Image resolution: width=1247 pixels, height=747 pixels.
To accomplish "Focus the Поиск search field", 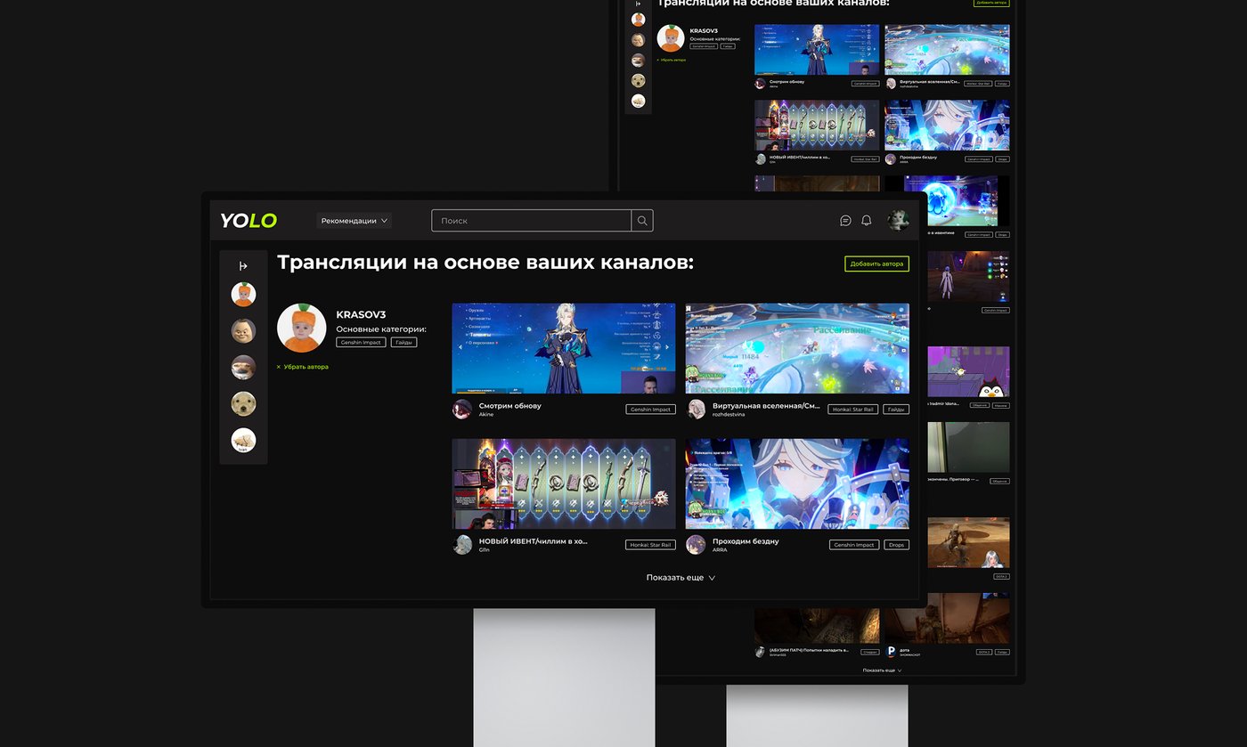I will click(x=532, y=221).
